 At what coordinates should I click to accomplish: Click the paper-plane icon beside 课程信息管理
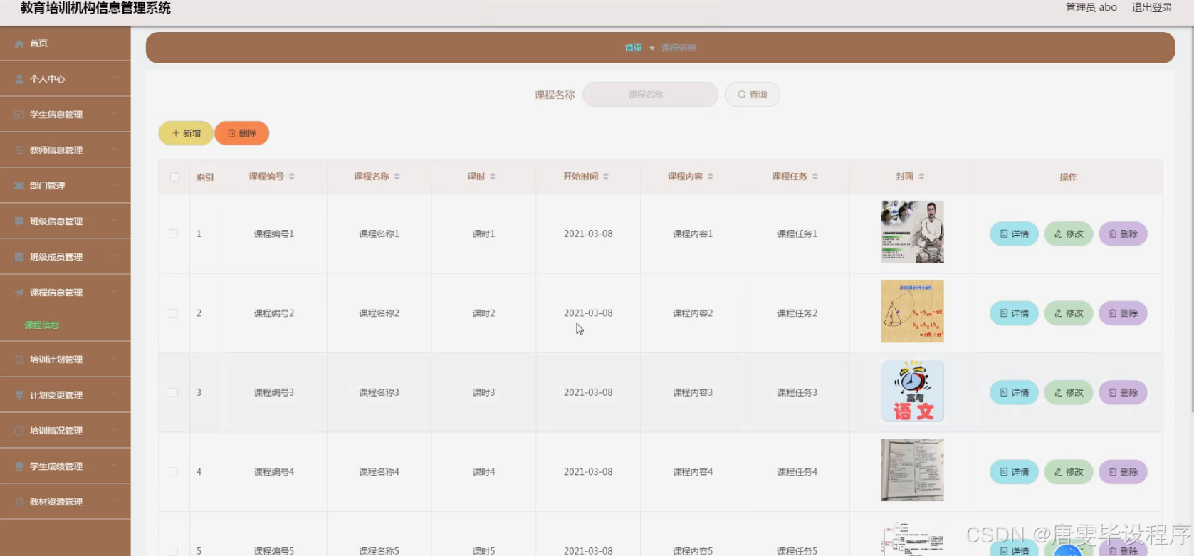(19, 293)
